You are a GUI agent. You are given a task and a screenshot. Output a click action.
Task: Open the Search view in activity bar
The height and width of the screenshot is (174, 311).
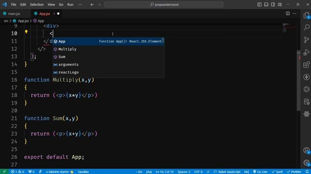pyautogui.click(x=307, y=27)
